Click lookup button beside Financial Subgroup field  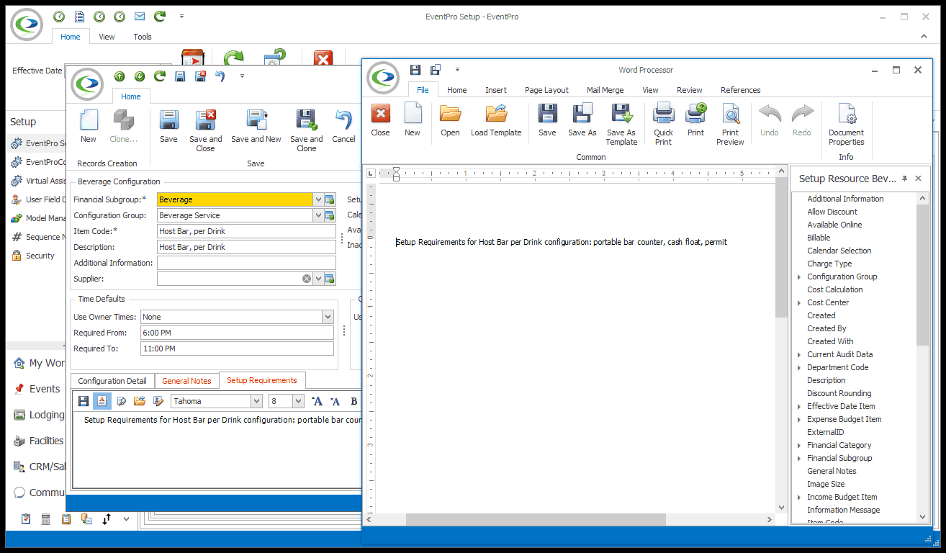330,199
